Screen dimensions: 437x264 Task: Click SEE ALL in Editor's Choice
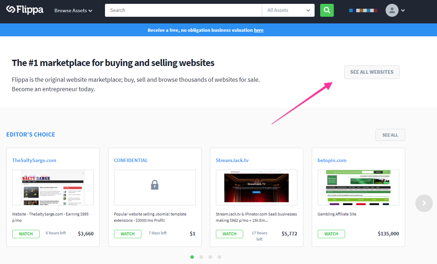[390, 135]
